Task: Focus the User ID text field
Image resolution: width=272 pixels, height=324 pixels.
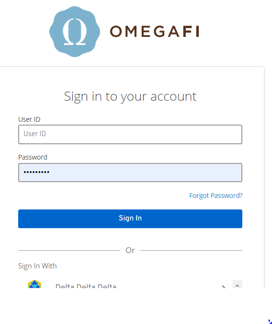Action: (130, 134)
